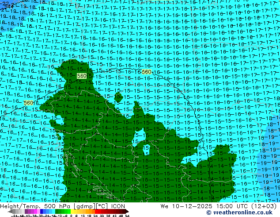Click the 544 contour label in the top-left corner

pos(9,7)
